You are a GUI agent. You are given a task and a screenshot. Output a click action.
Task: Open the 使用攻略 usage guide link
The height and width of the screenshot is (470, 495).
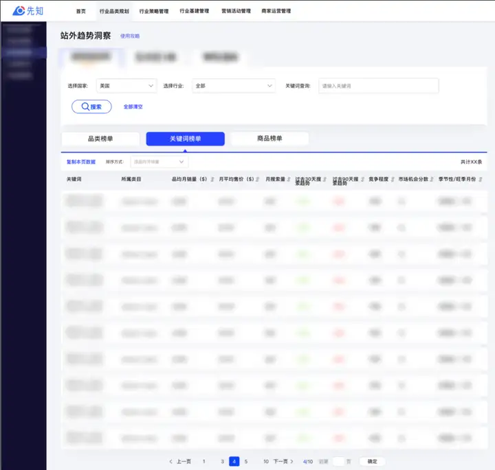pyautogui.click(x=130, y=36)
